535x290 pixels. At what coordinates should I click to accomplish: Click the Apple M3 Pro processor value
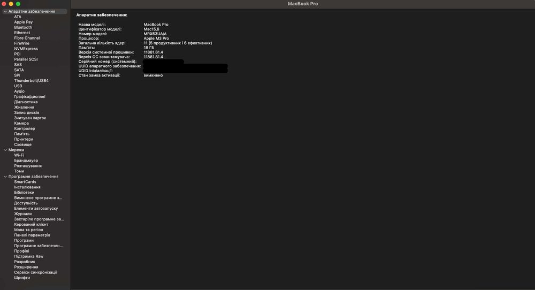pos(156,39)
